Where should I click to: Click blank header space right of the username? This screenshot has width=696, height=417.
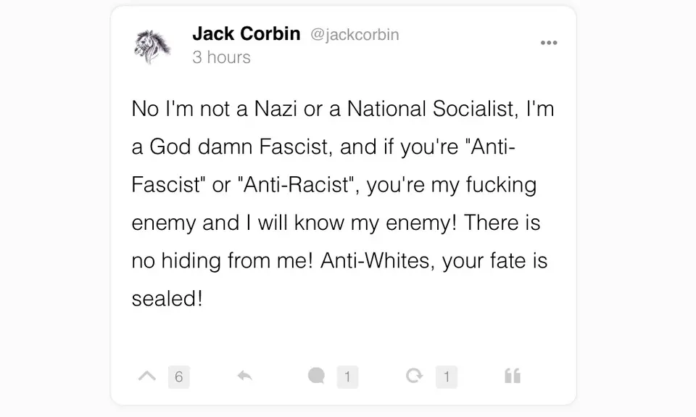click(x=471, y=36)
